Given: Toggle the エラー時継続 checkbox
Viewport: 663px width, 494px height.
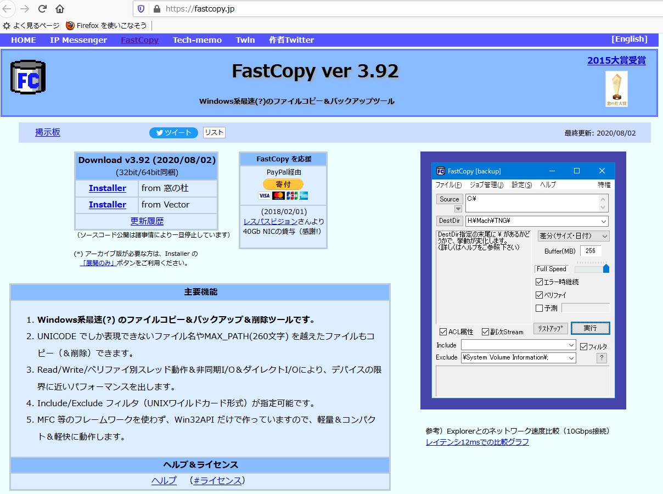Looking at the screenshot, I should (539, 282).
